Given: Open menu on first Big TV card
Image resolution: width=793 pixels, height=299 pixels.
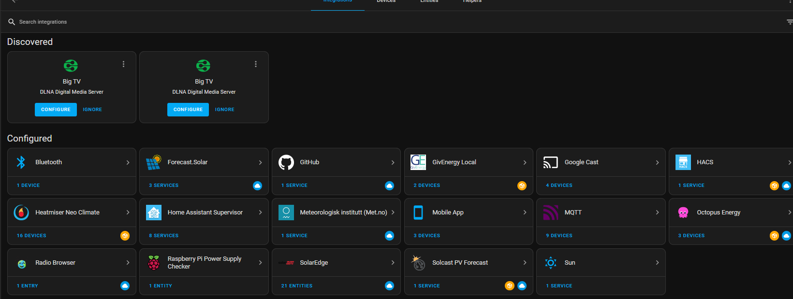Looking at the screenshot, I should pyautogui.click(x=124, y=64).
